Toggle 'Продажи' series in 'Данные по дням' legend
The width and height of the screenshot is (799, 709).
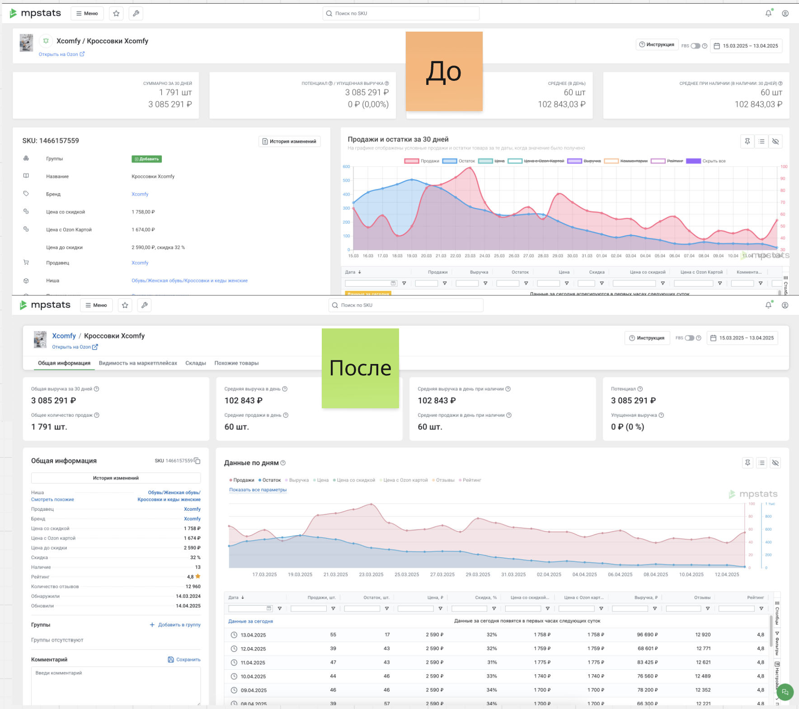point(242,480)
